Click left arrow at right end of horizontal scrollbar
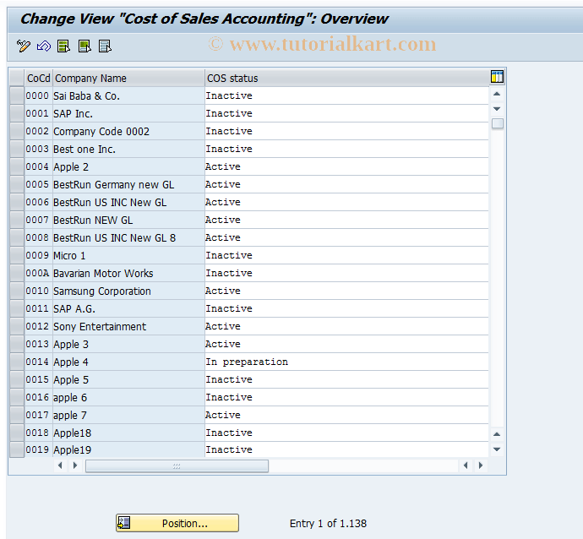 click(466, 465)
